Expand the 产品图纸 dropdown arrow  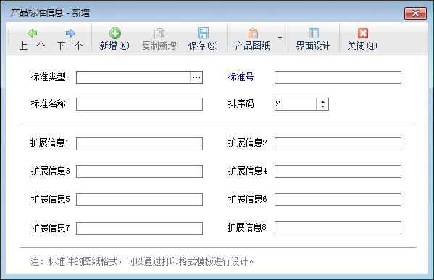(280, 38)
